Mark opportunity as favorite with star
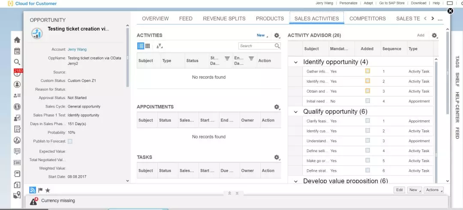463x210 pixels. click(x=48, y=190)
